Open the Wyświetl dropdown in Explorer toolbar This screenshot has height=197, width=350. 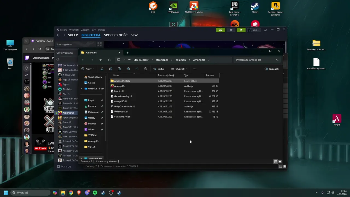point(179,69)
